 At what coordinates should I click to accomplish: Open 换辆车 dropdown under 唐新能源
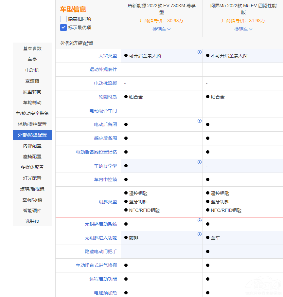pyautogui.click(x=161, y=29)
